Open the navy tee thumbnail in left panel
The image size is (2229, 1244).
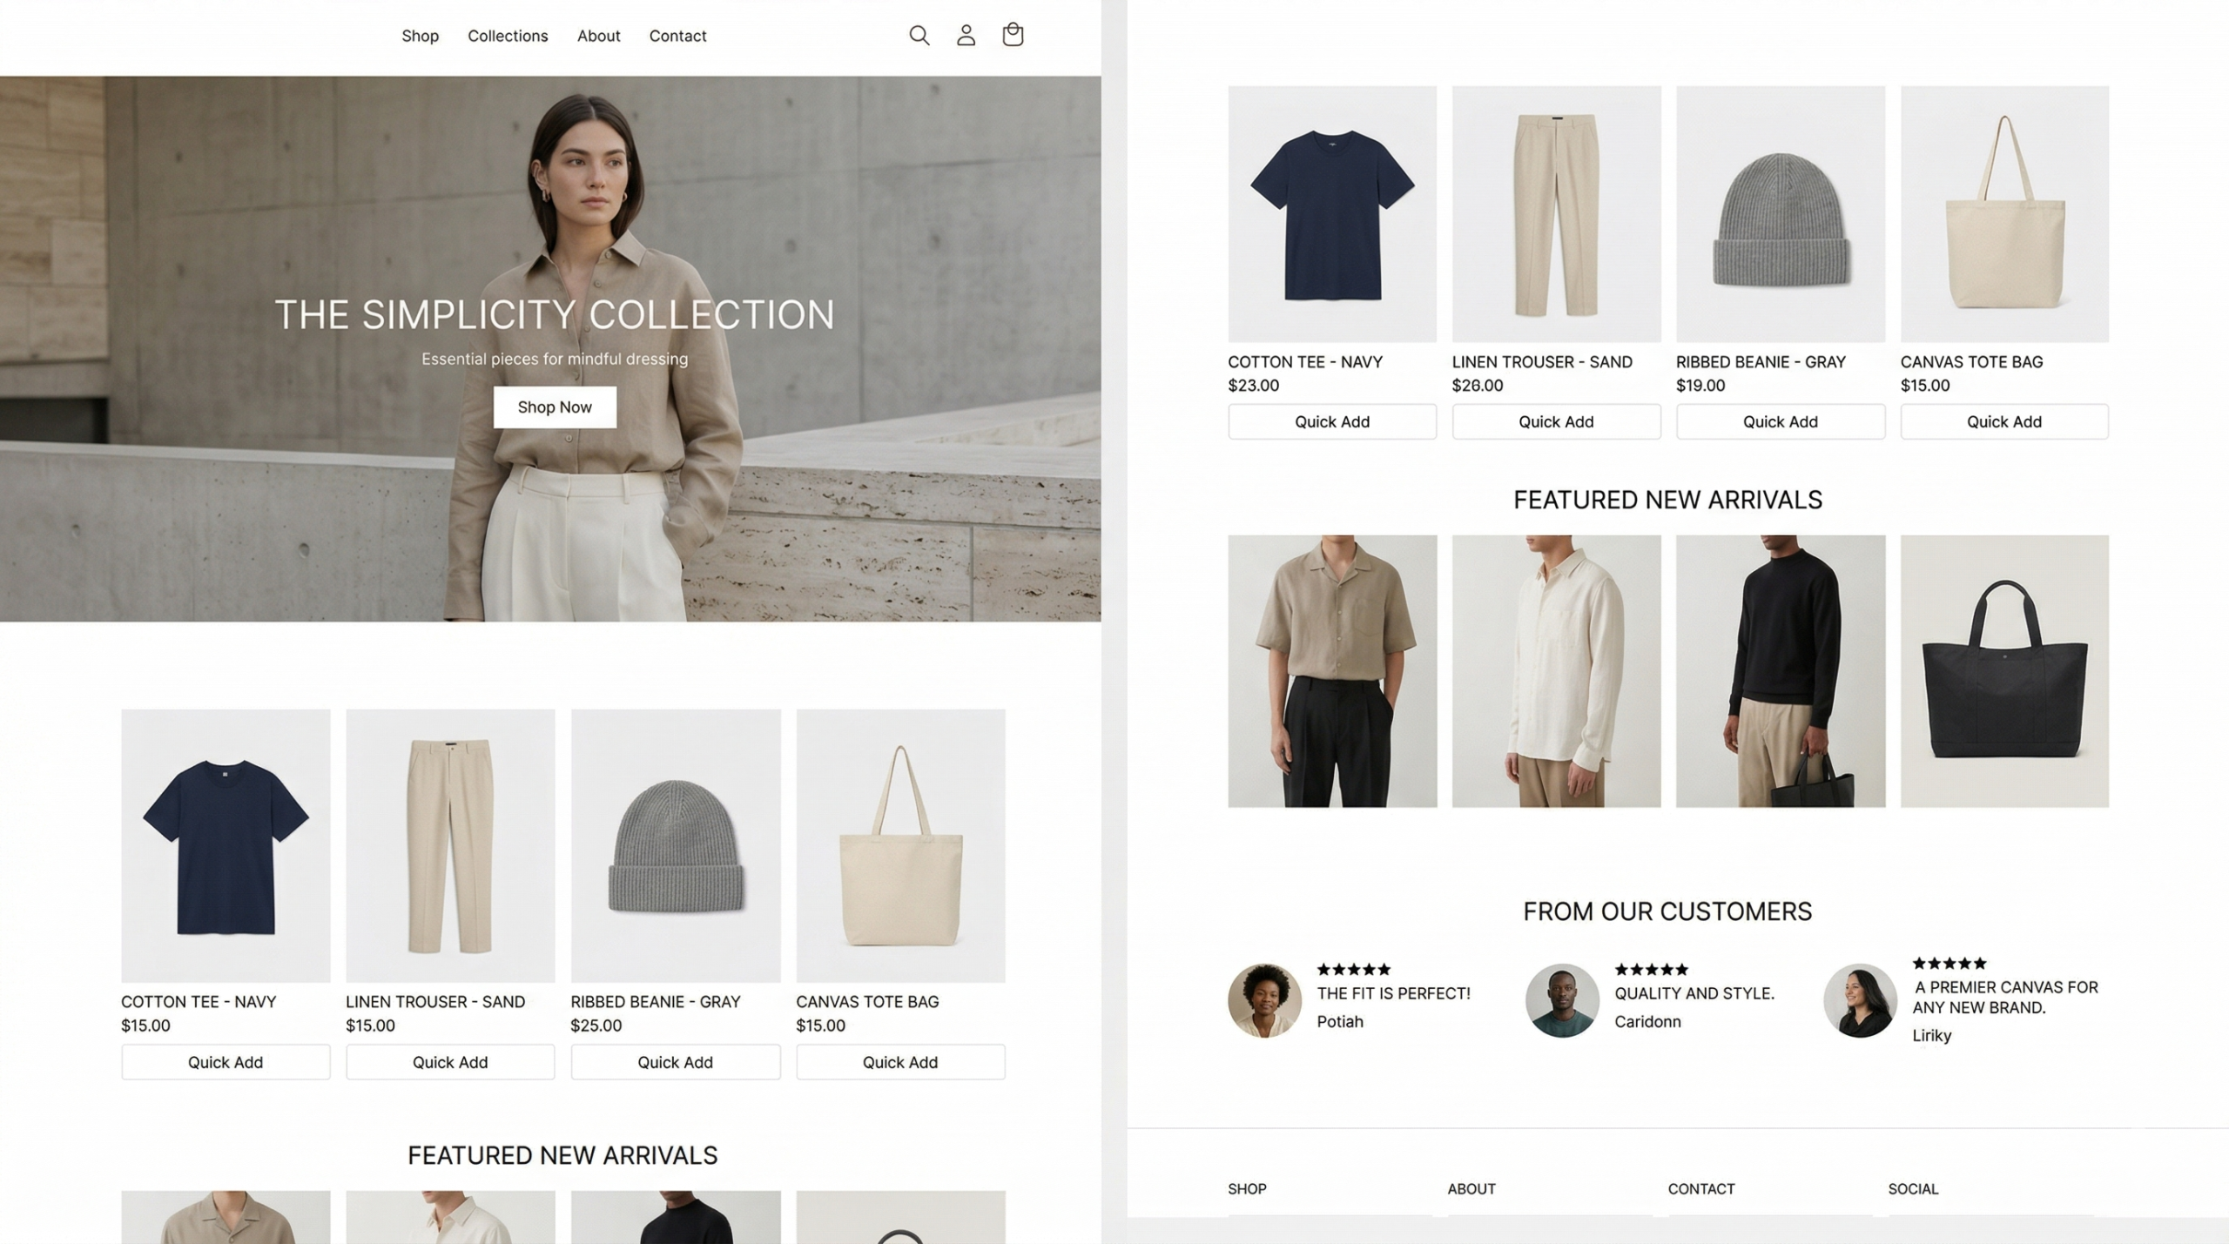226,845
